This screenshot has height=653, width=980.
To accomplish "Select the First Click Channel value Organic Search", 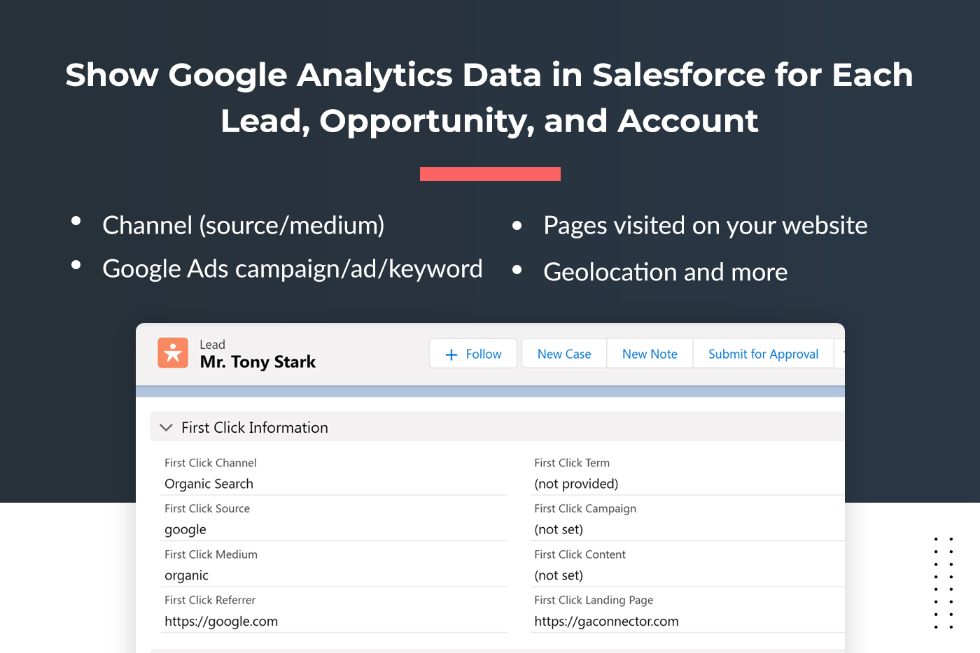I will pyautogui.click(x=209, y=484).
